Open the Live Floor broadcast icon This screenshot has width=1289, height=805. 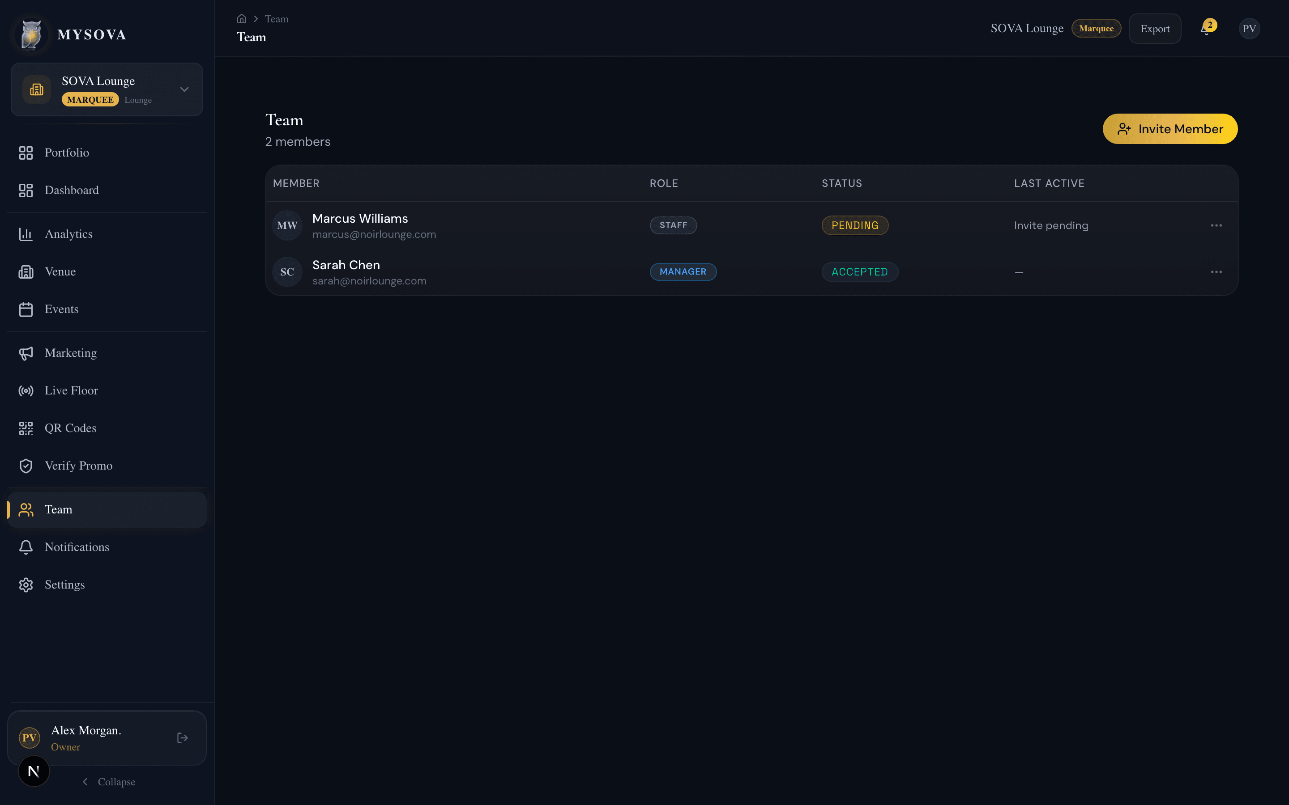26,390
